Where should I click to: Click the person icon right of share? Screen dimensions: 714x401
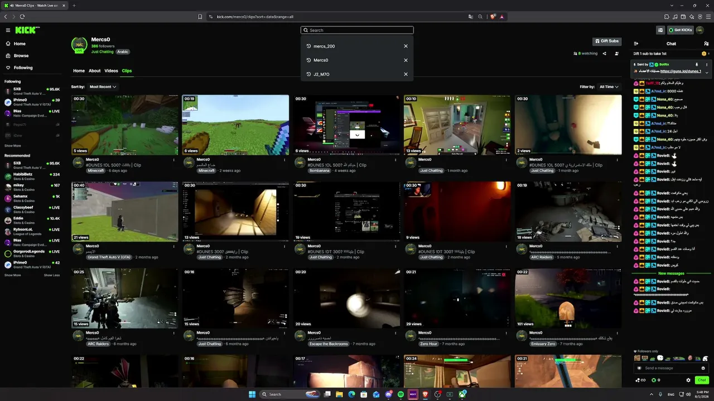coord(617,53)
